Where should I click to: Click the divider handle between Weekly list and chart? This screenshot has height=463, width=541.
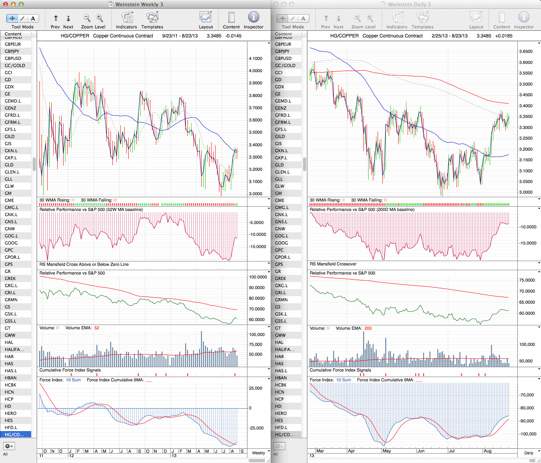(34, 164)
